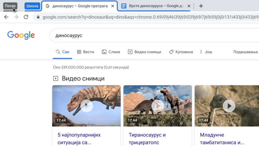259x146 pixels.
Task: Switch to Слике image results
Action: pyautogui.click(x=111, y=52)
